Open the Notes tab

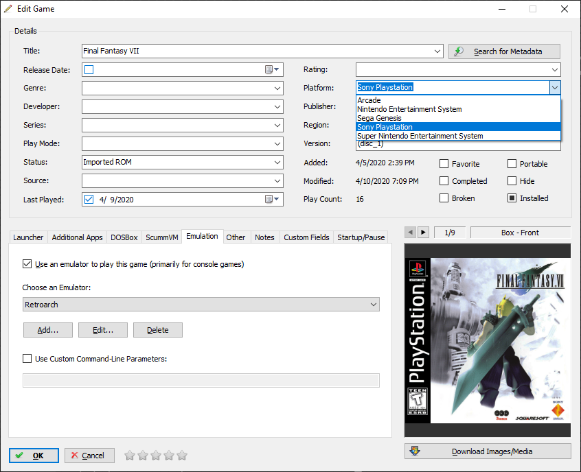click(x=264, y=237)
